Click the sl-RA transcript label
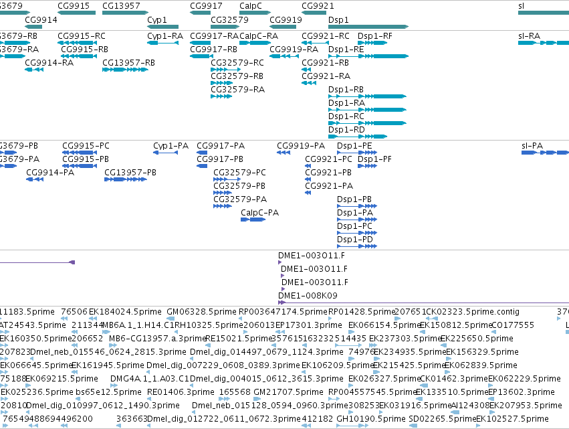Image resolution: width=569 pixels, height=429 pixels. click(529, 36)
